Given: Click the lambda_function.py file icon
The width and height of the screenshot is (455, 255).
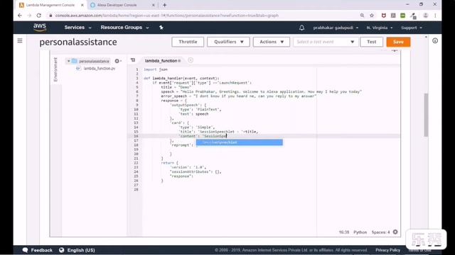Looking at the screenshot, I should (x=78, y=69).
